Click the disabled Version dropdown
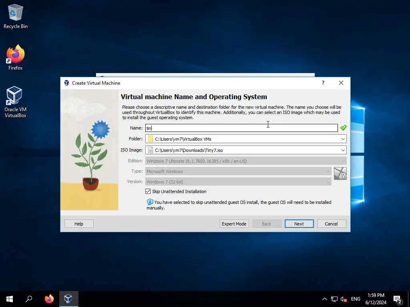 coord(238,182)
